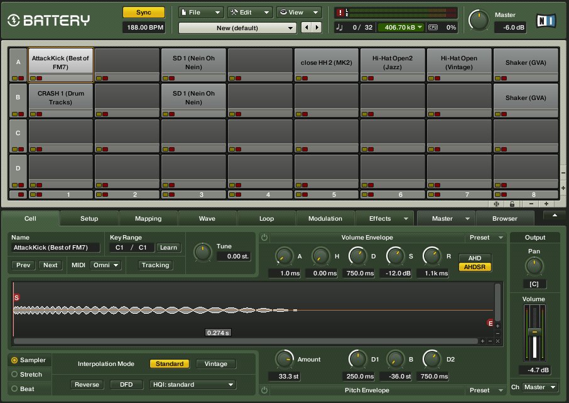Open the MIDI Omni channel dropdown
The width and height of the screenshot is (569, 403).
click(106, 265)
